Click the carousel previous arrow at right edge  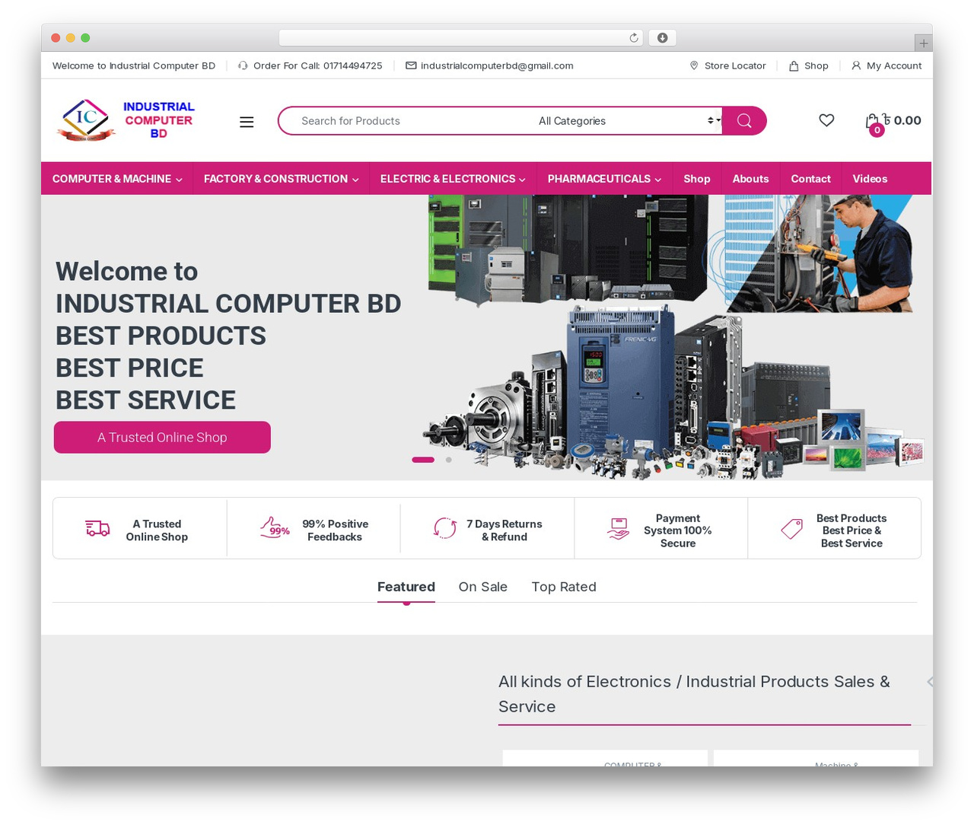coord(929,682)
